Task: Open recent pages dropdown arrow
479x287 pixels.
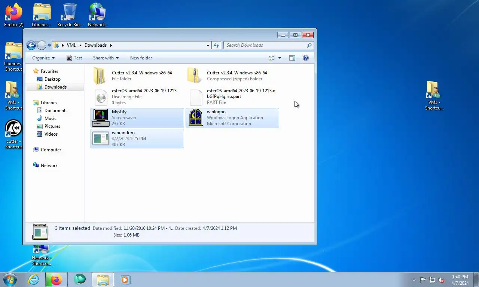Action: [x=49, y=46]
